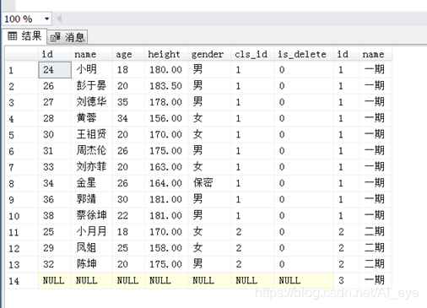The width and height of the screenshot is (427, 308).
Task: Click the name cell 小月月
Action: (92, 232)
